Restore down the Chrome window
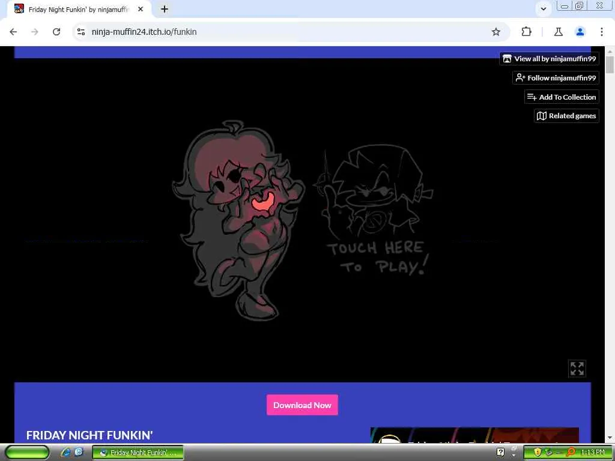This screenshot has width=615, height=461. point(579,6)
